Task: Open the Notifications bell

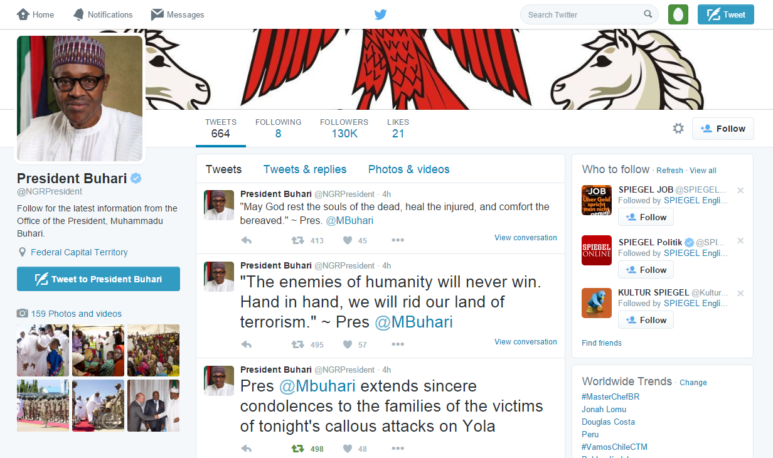Action: click(x=78, y=14)
